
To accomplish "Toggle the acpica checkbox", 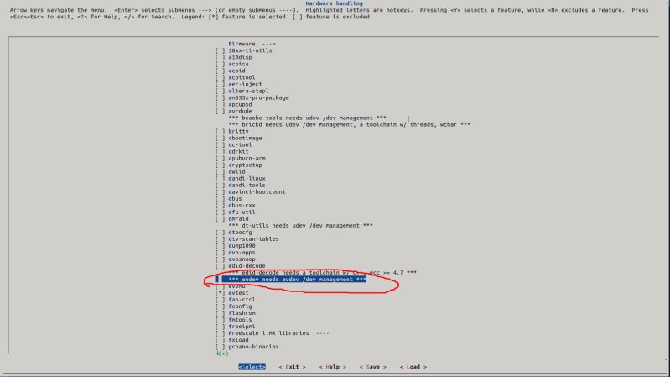I will pyautogui.click(x=220, y=64).
